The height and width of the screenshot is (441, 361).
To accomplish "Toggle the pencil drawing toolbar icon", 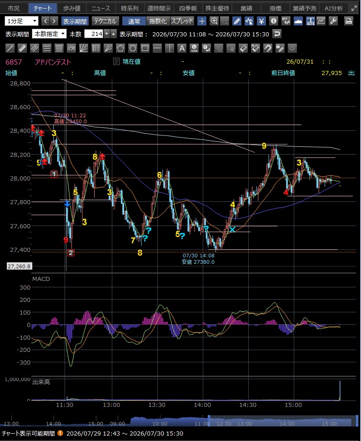I will [x=237, y=21].
